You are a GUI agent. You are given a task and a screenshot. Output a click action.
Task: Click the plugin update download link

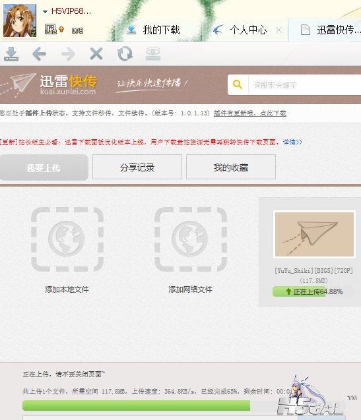click(250, 113)
